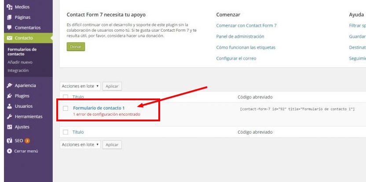Click the Apariencia paintbrush icon
Screen dimensions: 366x182
(9, 85)
